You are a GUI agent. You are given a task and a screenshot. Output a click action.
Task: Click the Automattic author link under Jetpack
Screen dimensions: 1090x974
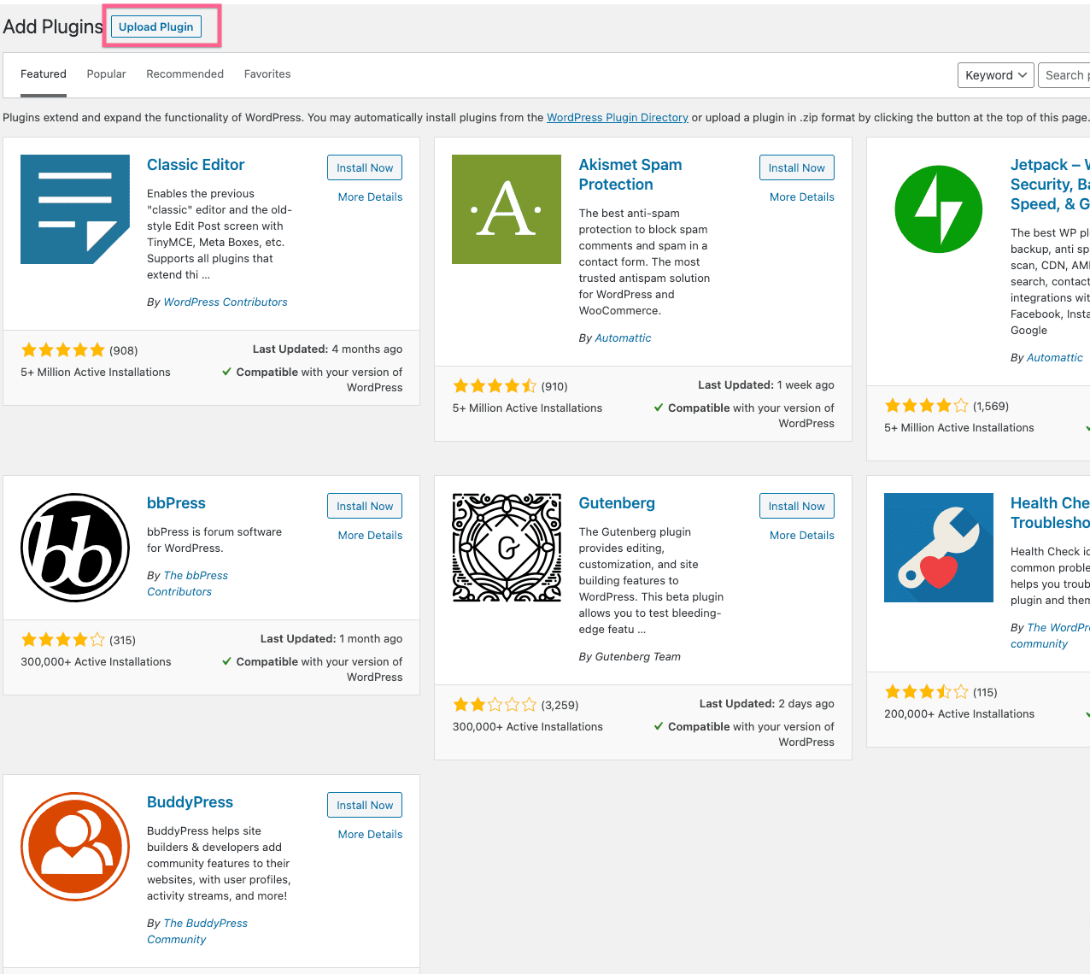(1055, 357)
